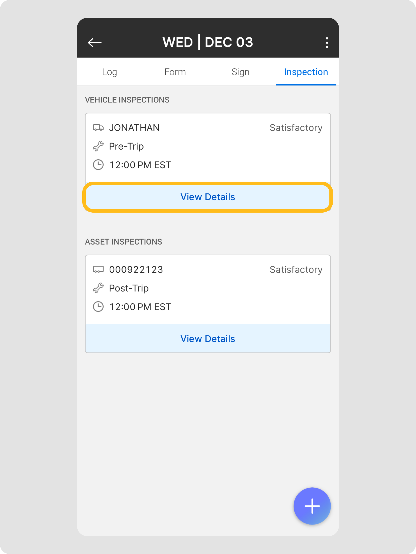Tap the back arrow in header

(94, 42)
